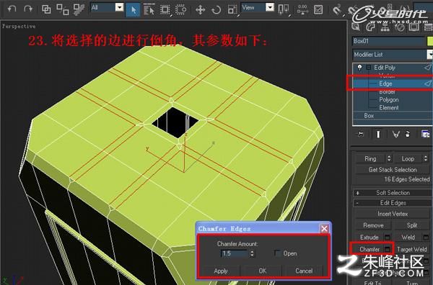Activate the Select and Rotate tool
This screenshot has height=285, width=433.
pos(216,10)
